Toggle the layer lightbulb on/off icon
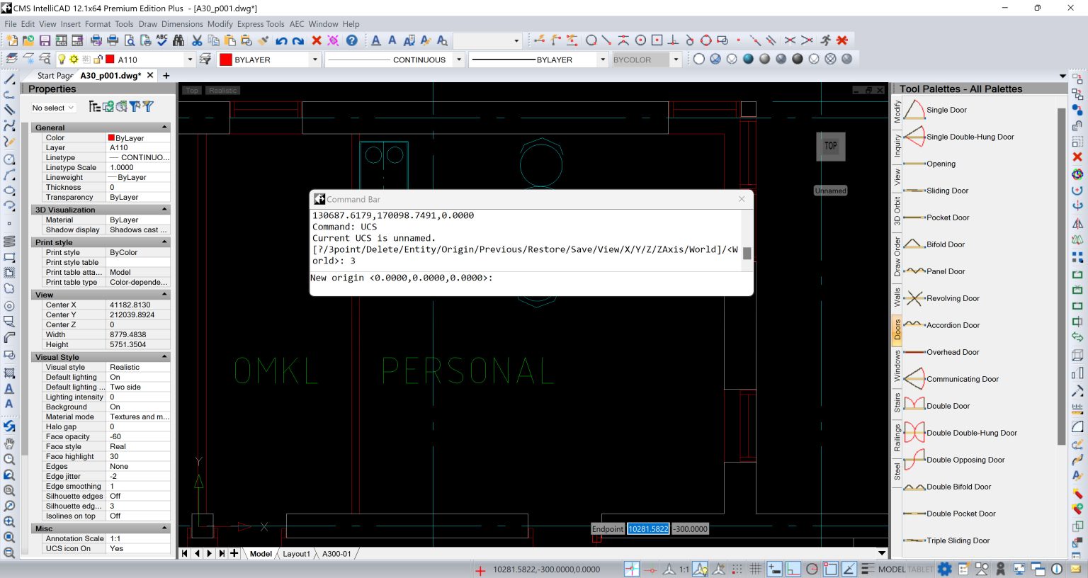 click(x=62, y=59)
